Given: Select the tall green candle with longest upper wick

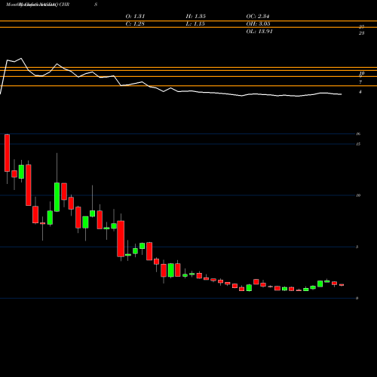Looking at the screenshot, I should (57, 197).
